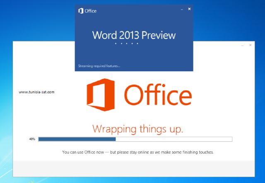This screenshot has height=183, width=265.
Task: Click the empty portion of the progress bar
Action: (174, 140)
